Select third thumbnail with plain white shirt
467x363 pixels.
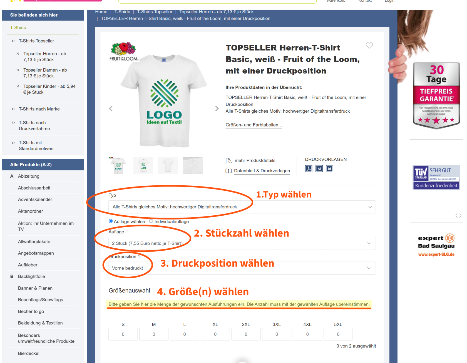click(x=168, y=165)
